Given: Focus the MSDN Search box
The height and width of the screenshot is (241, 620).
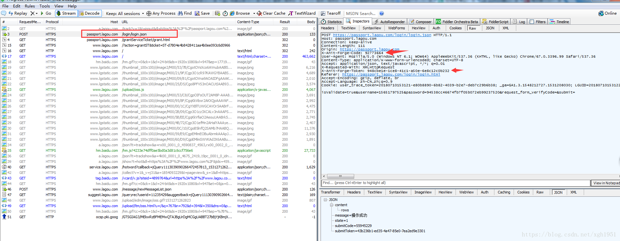Looking at the screenshot, I should pyautogui.click(x=361, y=13).
